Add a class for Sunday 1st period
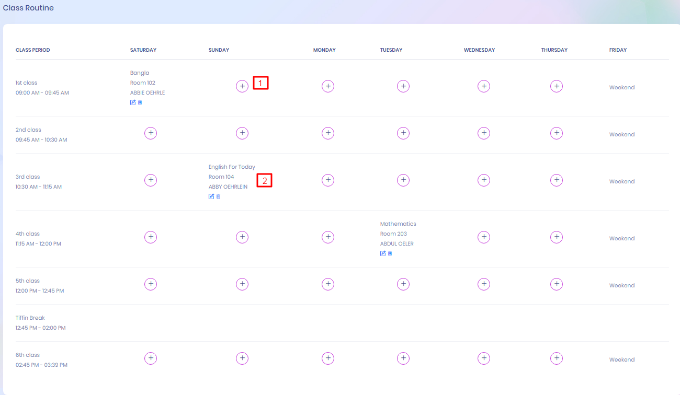This screenshot has height=395, width=680. pyautogui.click(x=242, y=86)
